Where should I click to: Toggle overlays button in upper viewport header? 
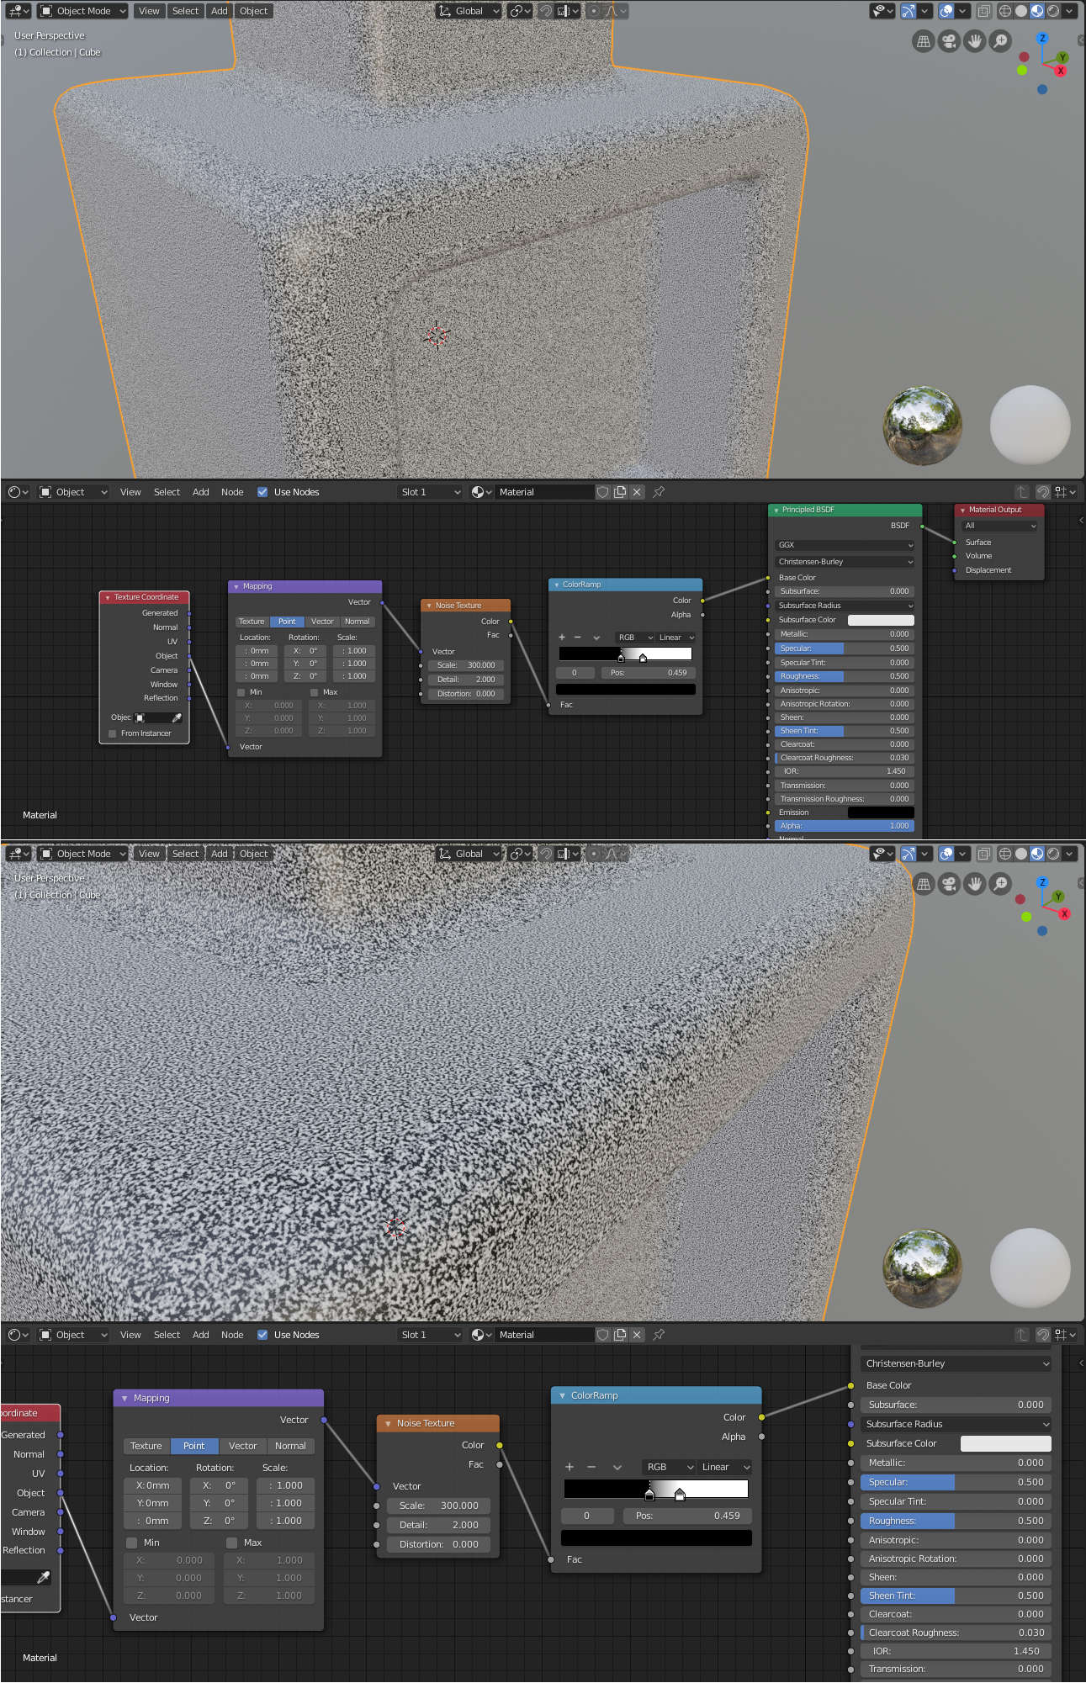click(x=946, y=11)
